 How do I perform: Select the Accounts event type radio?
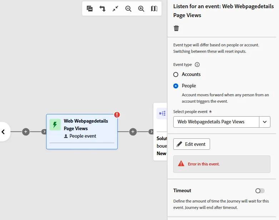coord(176,75)
